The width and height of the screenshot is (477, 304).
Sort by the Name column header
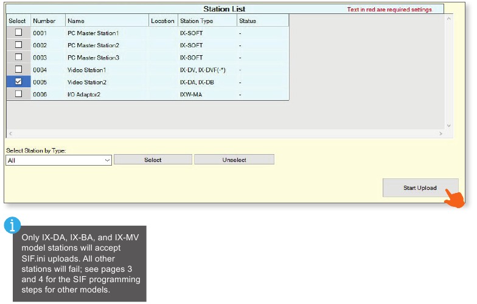(x=107, y=21)
